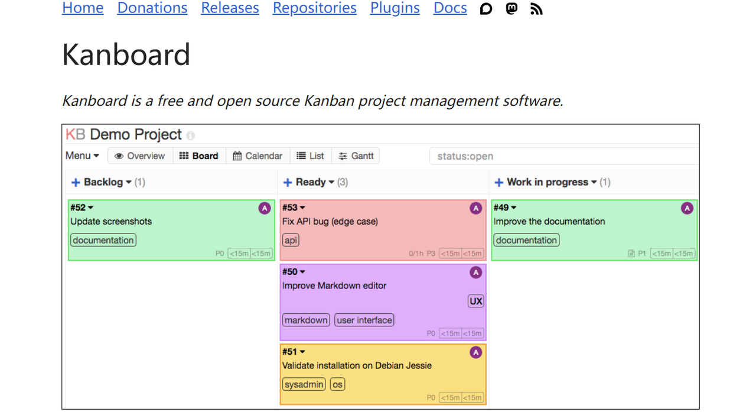Open the Mastodon icon link
The image size is (756, 418).
pyautogui.click(x=511, y=8)
